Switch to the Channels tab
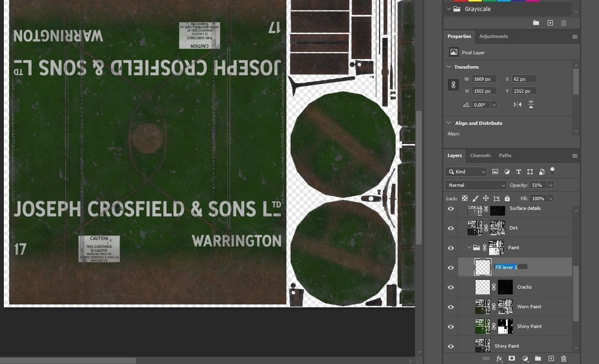 (x=480, y=156)
